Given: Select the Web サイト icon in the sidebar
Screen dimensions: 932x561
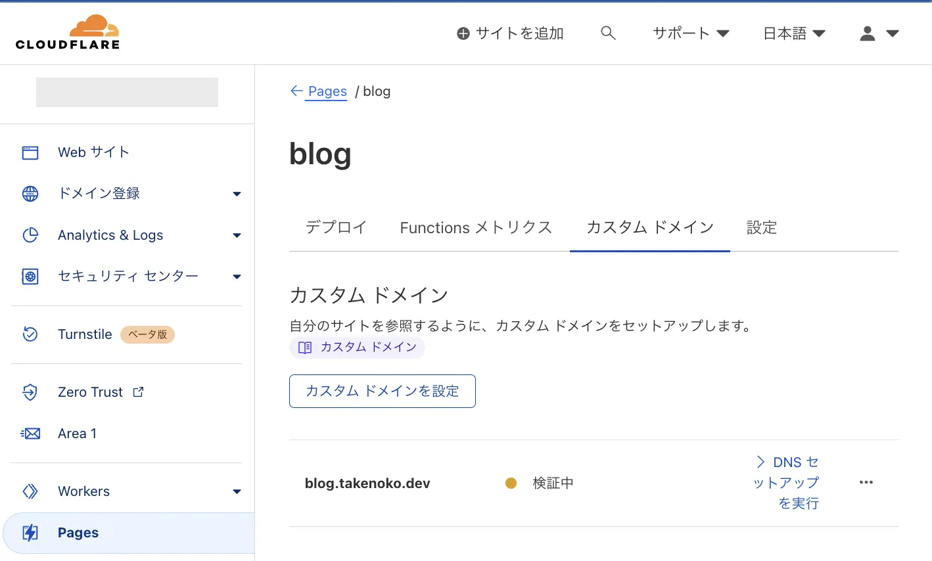Looking at the screenshot, I should (x=30, y=152).
